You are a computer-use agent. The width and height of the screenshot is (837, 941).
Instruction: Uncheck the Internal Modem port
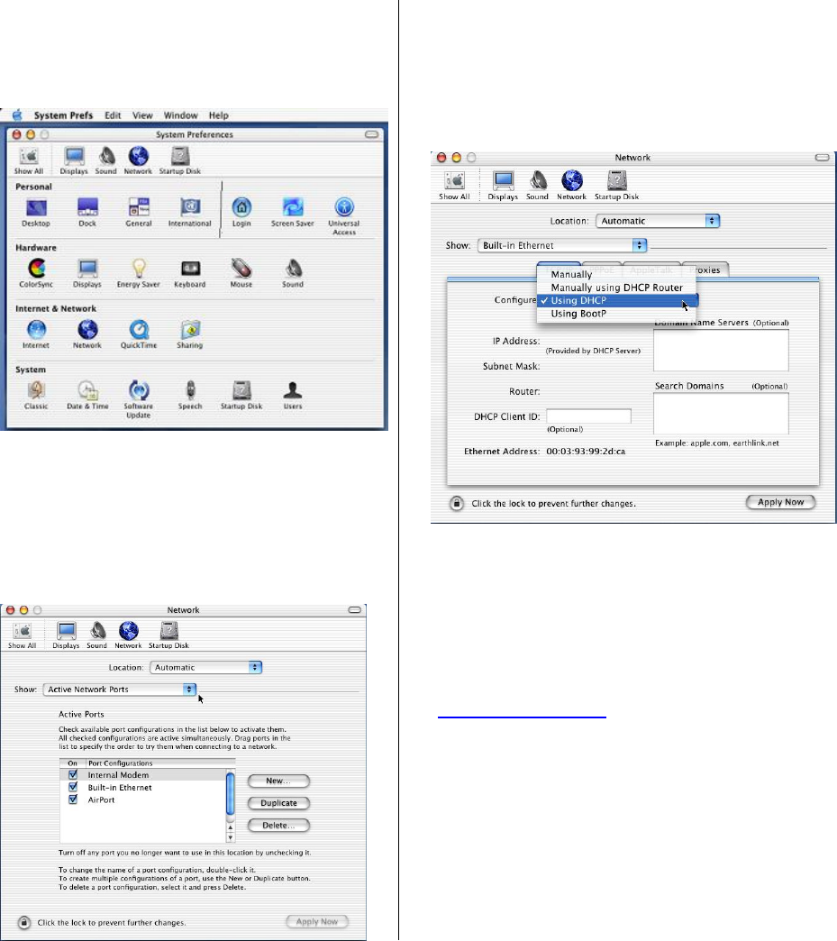(x=73, y=775)
